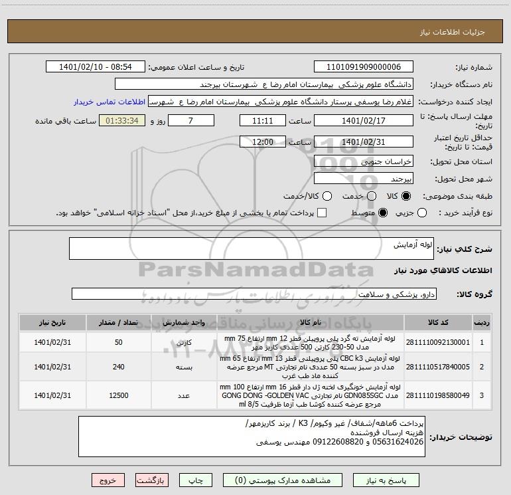Click product code 2811110198580049

tap(438, 395)
